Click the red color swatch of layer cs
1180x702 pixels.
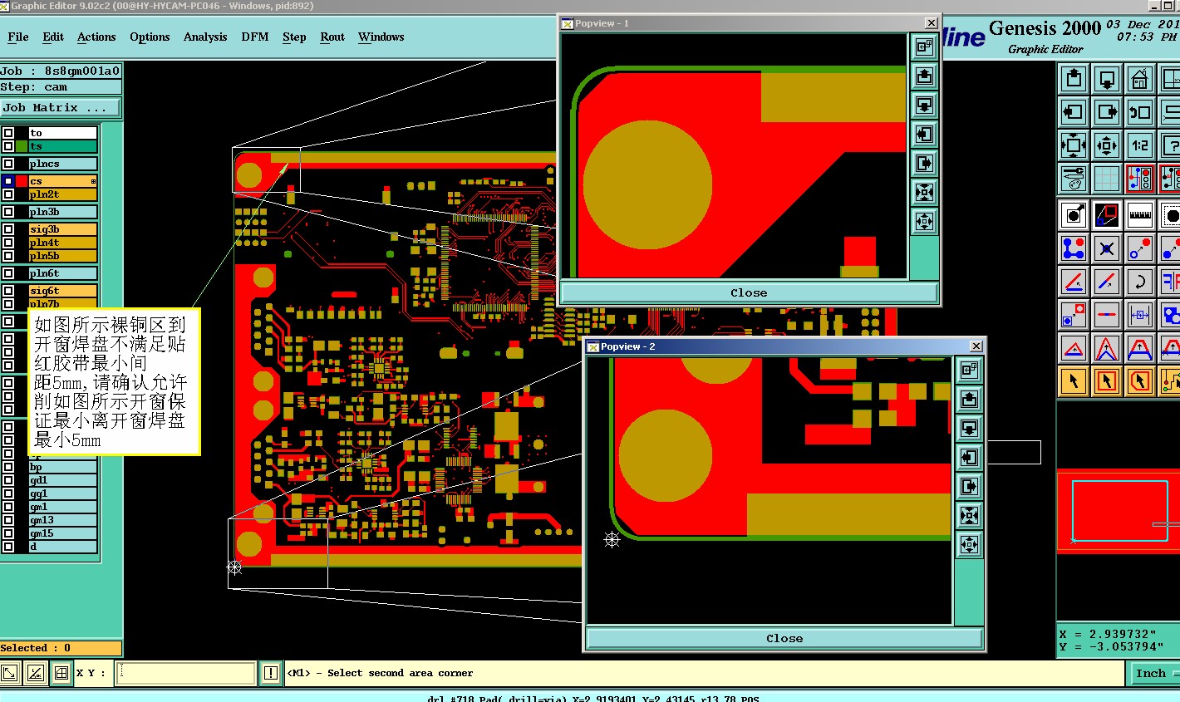22,181
